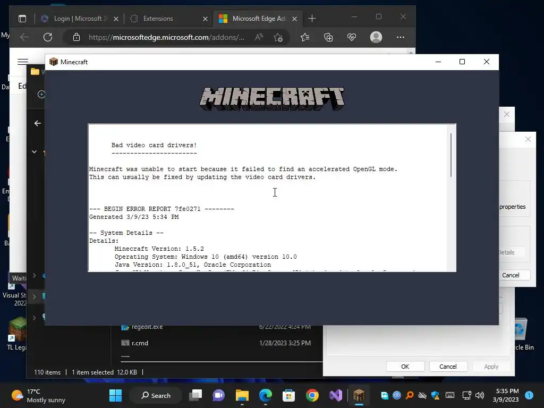Click the Minecraft scrollbar in error report
This screenshot has height=408, width=544.
coord(451,155)
